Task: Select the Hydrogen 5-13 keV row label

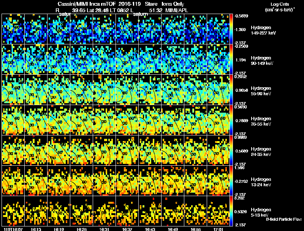Action: coord(261,212)
